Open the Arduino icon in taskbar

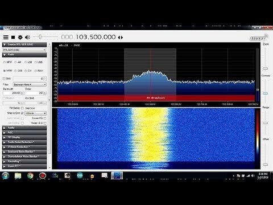80,175
